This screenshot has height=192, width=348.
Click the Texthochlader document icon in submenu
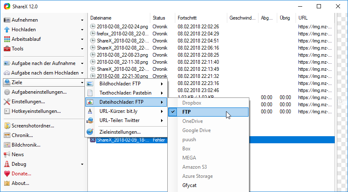90,93
